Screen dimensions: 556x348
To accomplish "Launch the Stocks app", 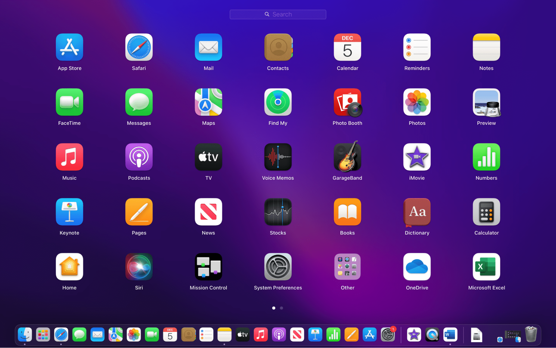I will [x=278, y=212].
